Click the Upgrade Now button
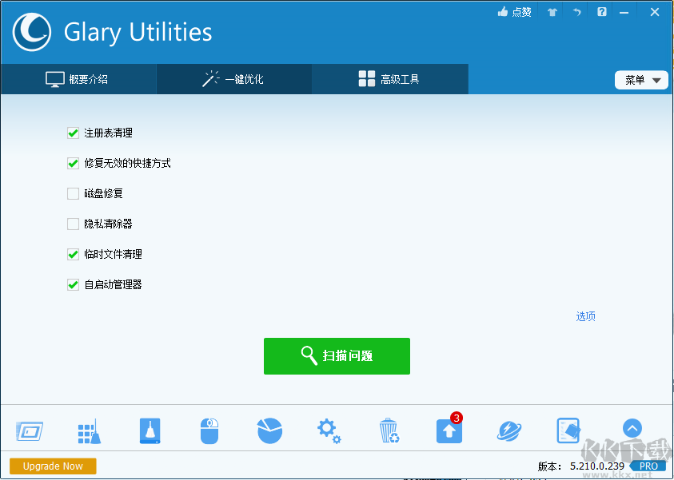This screenshot has width=674, height=480. click(x=53, y=466)
